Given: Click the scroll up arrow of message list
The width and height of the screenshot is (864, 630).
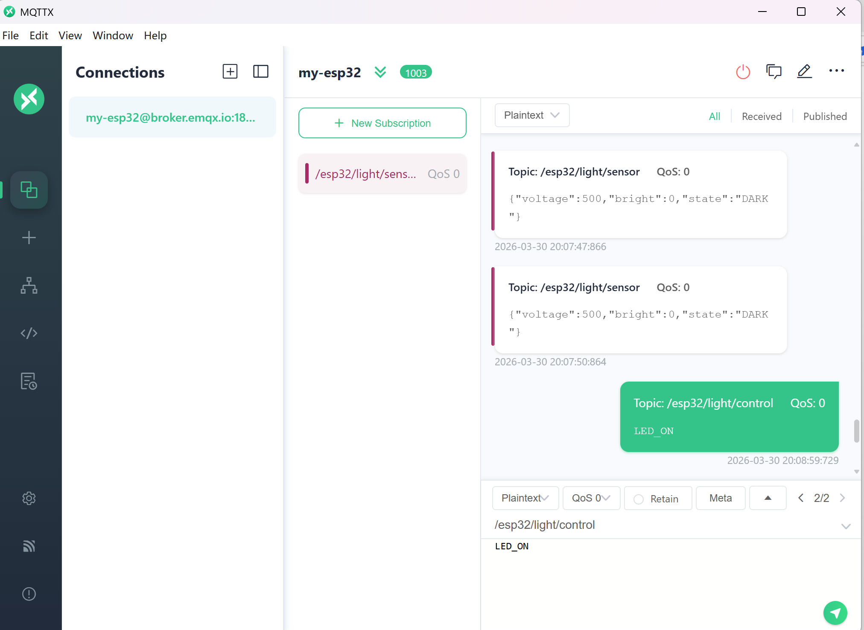Looking at the screenshot, I should (856, 145).
